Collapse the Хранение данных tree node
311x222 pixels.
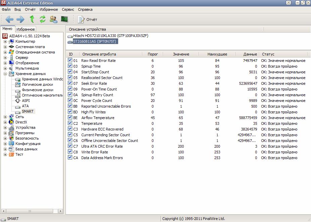5,74
